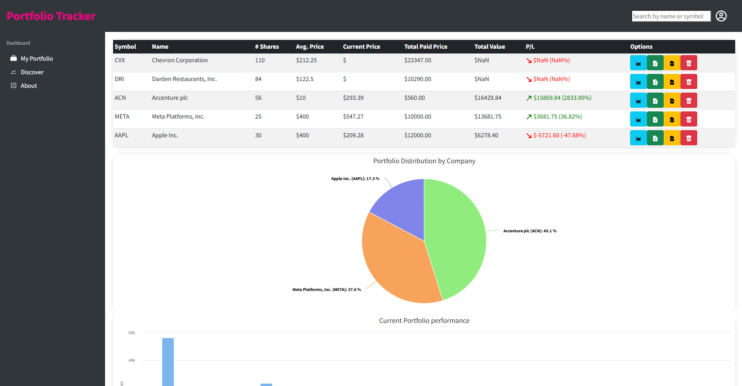Click the Portfolio Tracker logo
Screen dimensions: 742x386
tap(51, 16)
